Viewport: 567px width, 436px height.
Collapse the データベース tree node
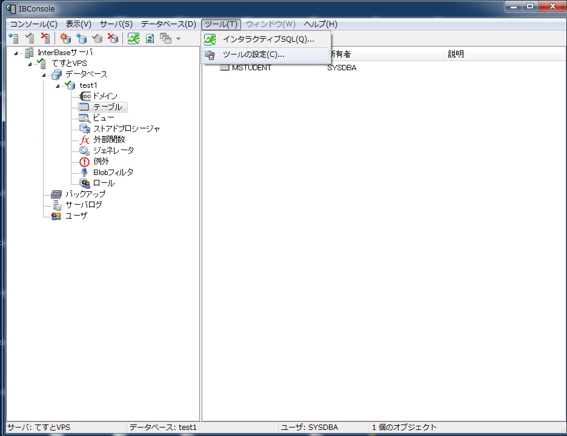(x=44, y=75)
